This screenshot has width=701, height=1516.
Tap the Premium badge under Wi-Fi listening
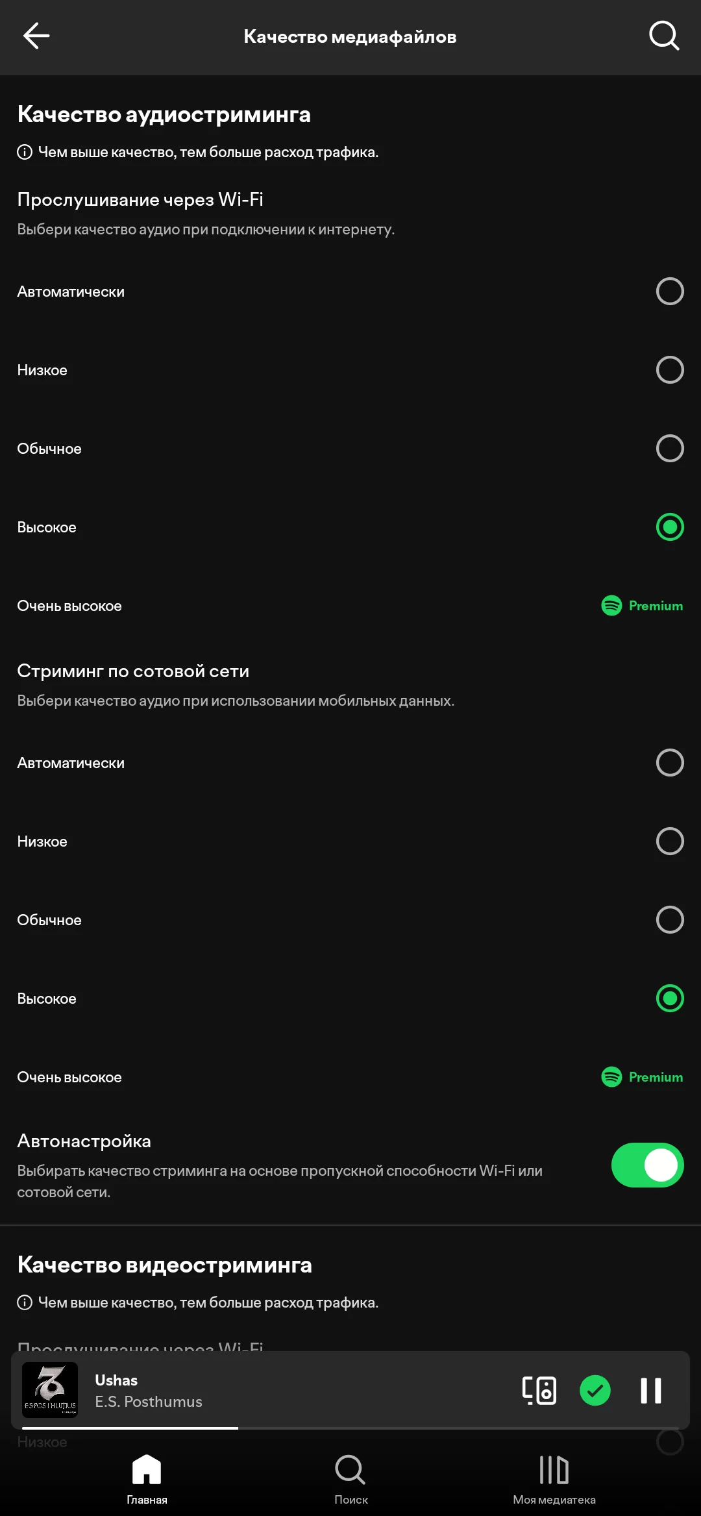point(642,606)
